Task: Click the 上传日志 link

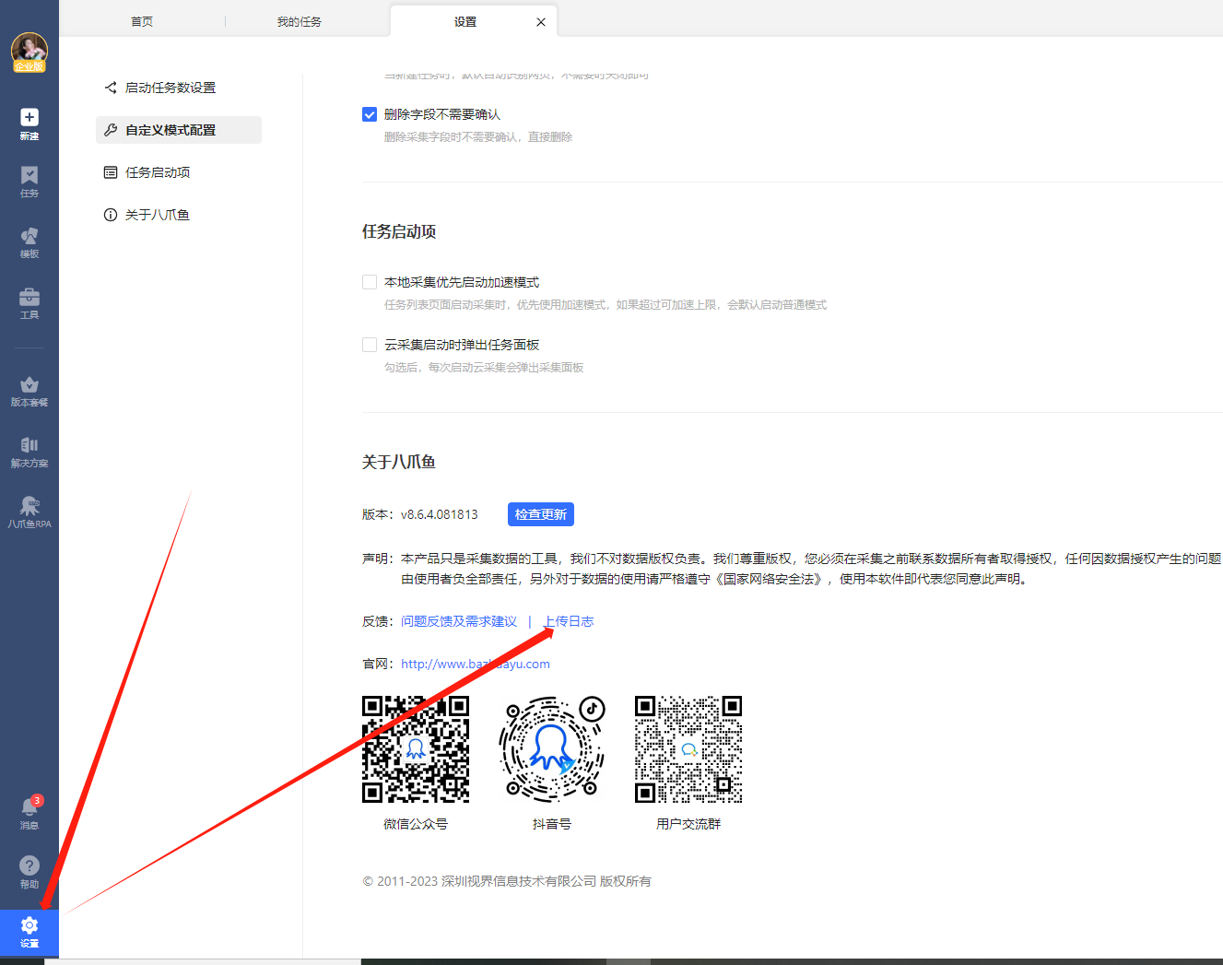Action: coord(569,621)
